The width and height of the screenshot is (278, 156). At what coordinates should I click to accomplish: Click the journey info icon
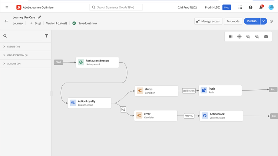pos(271,21)
